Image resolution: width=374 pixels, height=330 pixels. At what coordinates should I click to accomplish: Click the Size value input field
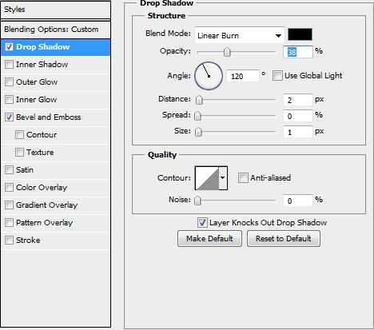point(297,132)
